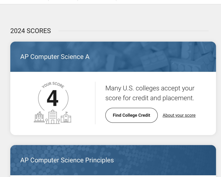Image resolution: width=221 pixels, height=177 pixels.
Task: Select the AP Computer Science A title
Action: pyautogui.click(x=55, y=57)
